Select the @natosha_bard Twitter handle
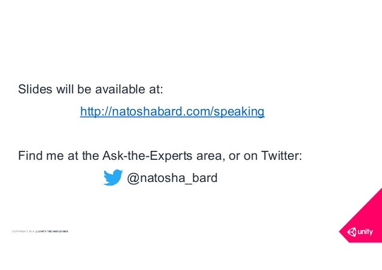The width and height of the screenshot is (382, 270). [x=172, y=178]
